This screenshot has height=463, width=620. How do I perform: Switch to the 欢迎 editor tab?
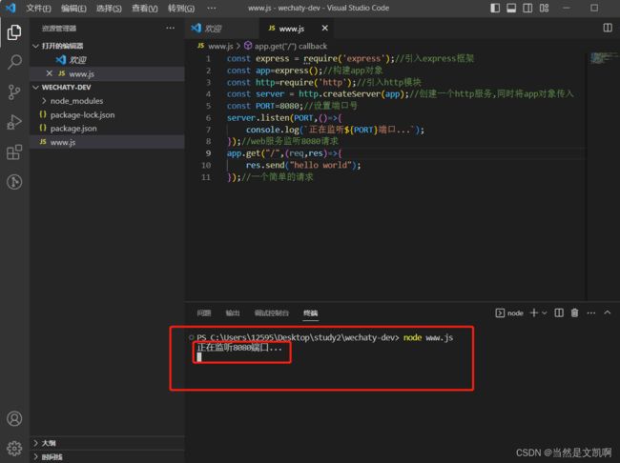coord(213,29)
